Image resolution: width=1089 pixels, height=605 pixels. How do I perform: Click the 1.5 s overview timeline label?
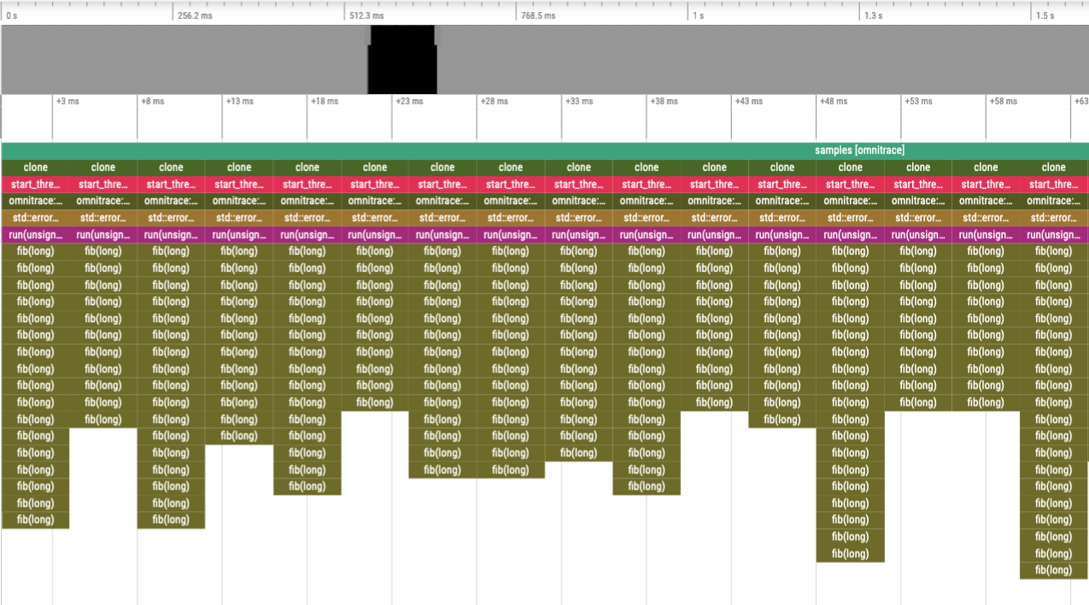pos(1045,15)
